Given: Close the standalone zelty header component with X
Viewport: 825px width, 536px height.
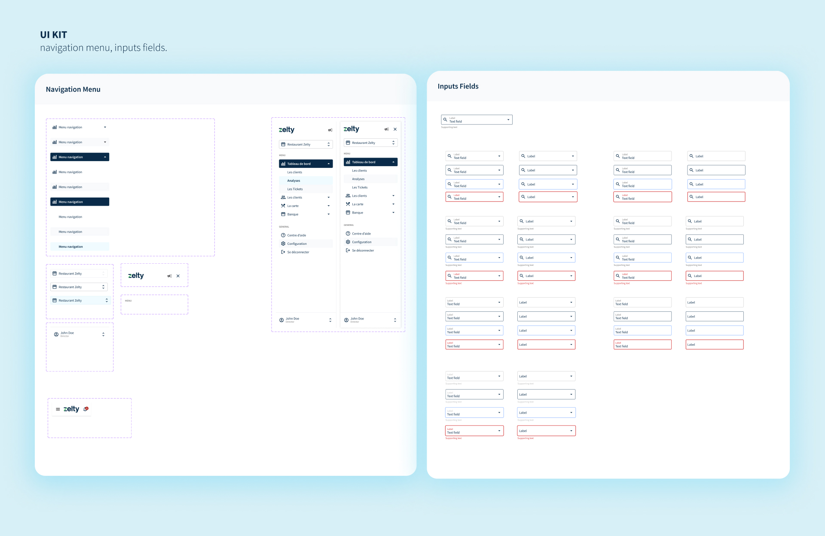Looking at the screenshot, I should pyautogui.click(x=178, y=276).
